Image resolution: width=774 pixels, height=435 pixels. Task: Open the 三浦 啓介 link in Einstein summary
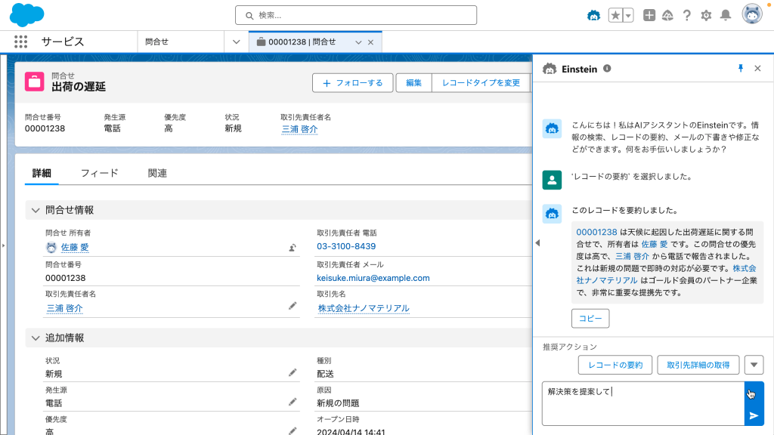tap(633, 257)
